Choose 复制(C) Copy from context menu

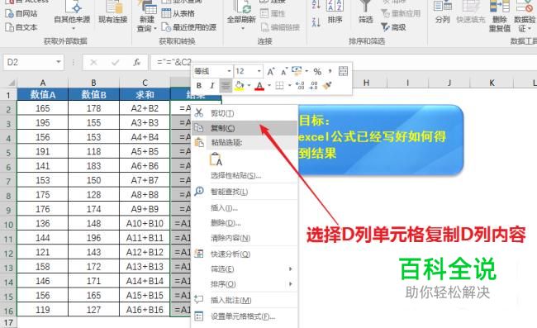point(245,128)
